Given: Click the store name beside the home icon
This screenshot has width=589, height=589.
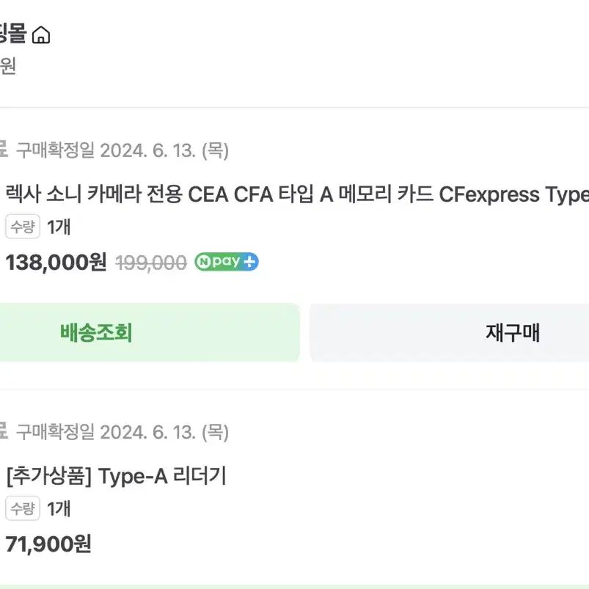Looking at the screenshot, I should pos(13,34).
